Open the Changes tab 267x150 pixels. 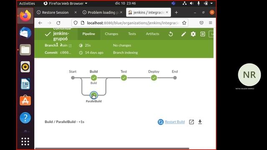point(111,34)
